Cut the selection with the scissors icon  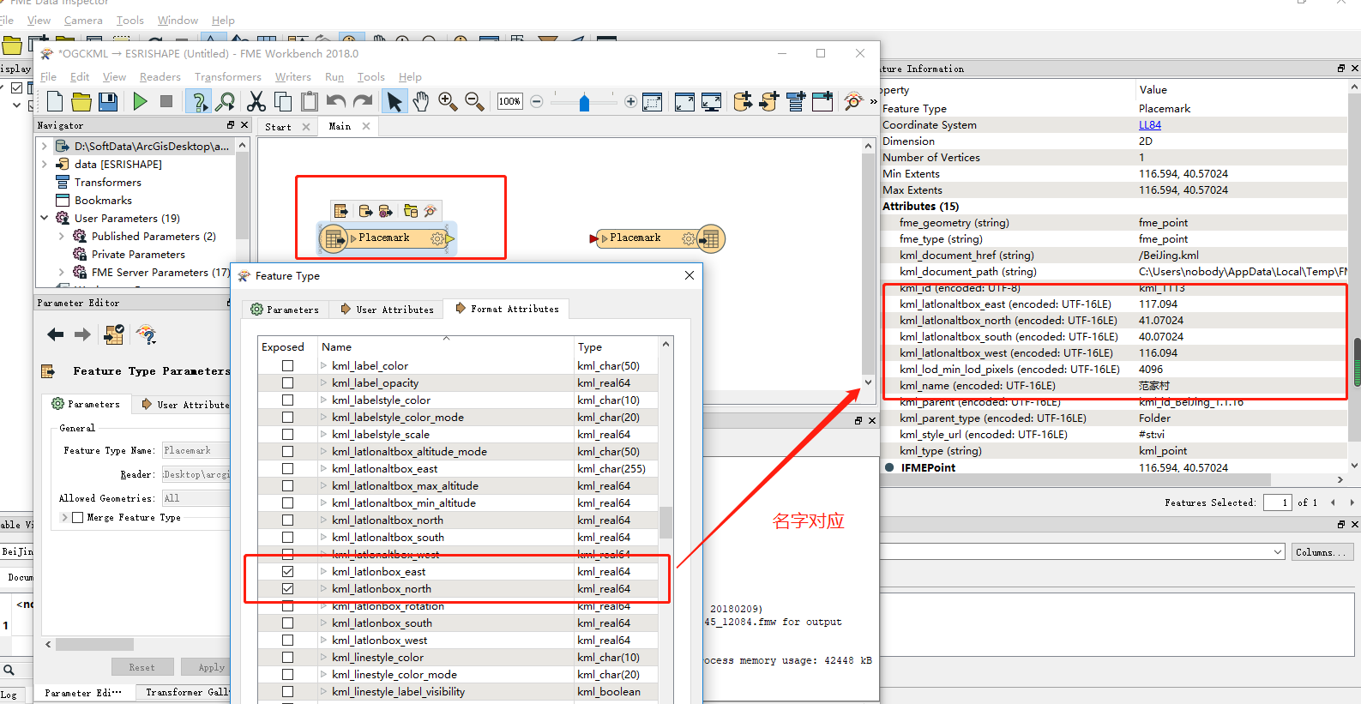[x=256, y=101]
